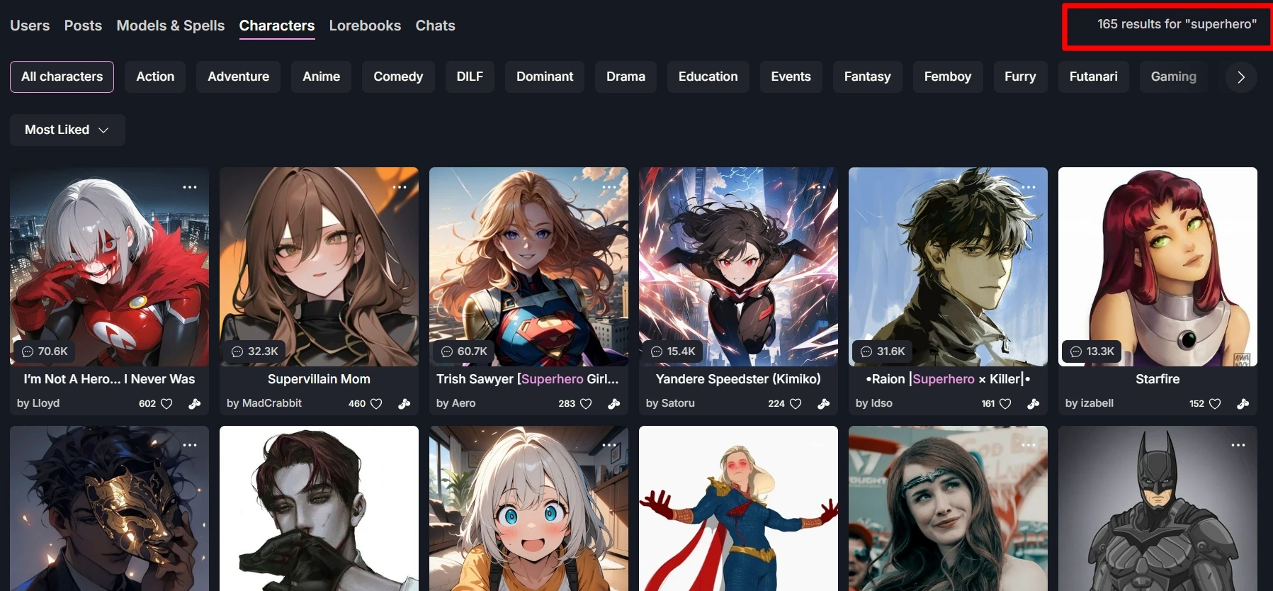Click fork icon on Trish Sawyer card

pyautogui.click(x=614, y=403)
